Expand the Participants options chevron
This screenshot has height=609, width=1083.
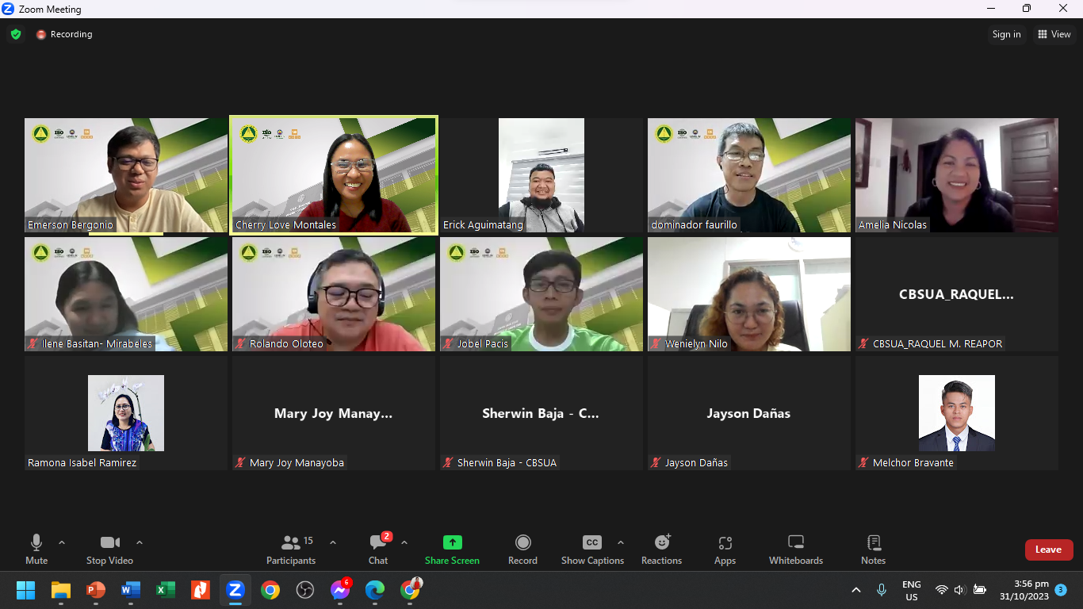[333, 543]
